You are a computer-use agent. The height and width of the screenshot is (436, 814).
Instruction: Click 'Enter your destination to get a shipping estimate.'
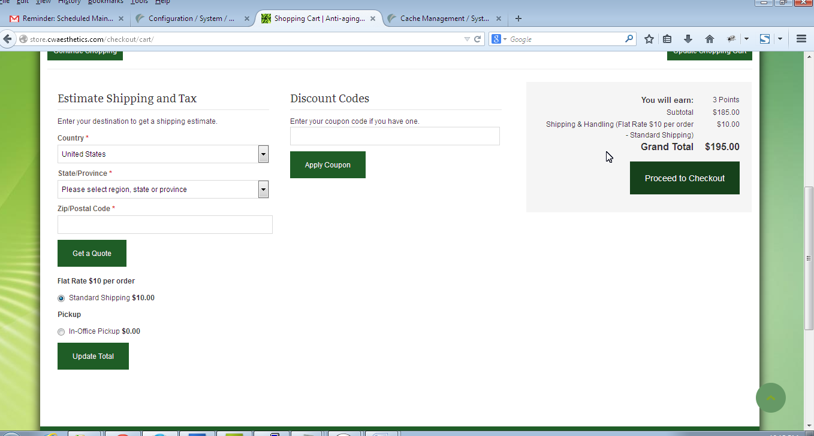click(137, 121)
